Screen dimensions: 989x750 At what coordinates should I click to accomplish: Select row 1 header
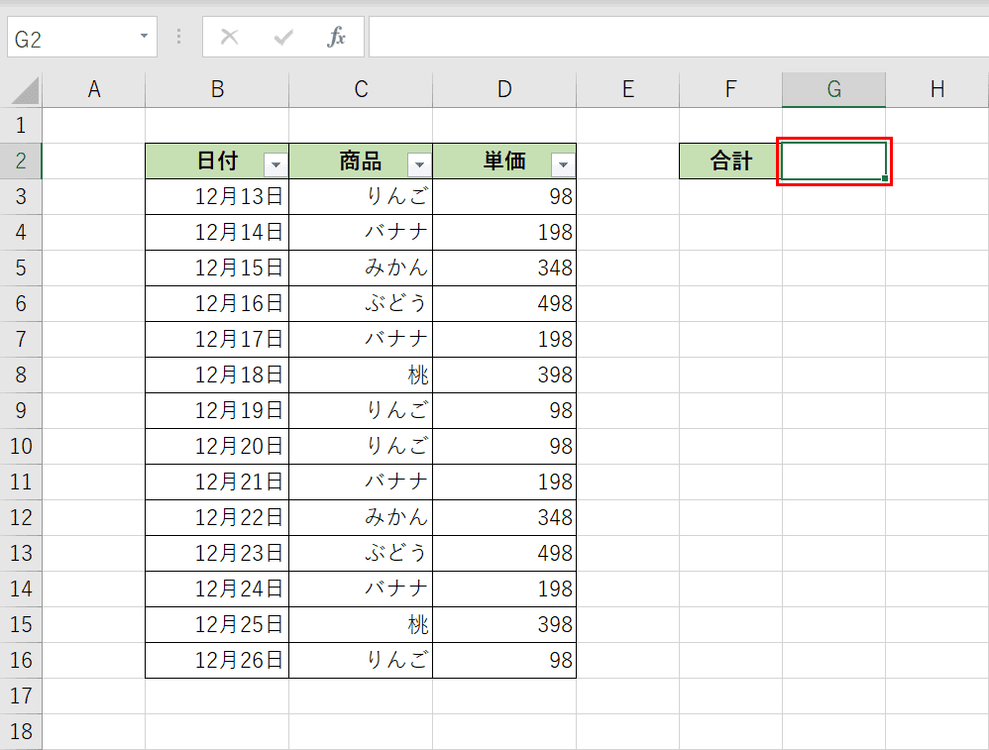(21, 126)
